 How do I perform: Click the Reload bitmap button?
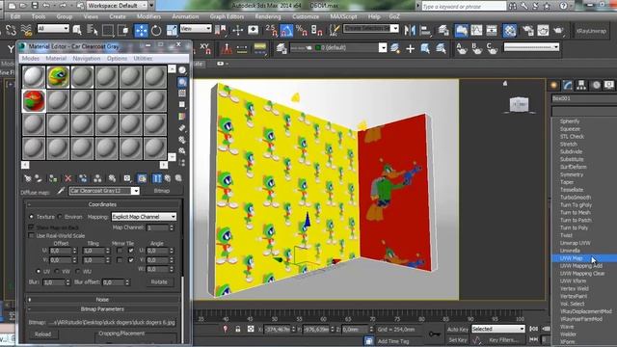(x=42, y=334)
